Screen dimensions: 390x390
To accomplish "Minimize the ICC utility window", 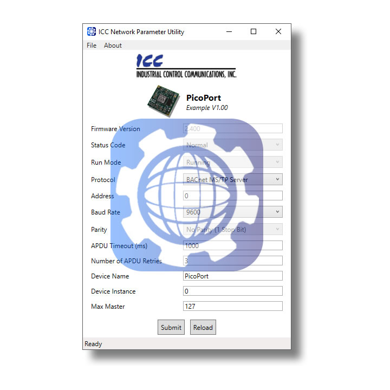I will point(229,31).
